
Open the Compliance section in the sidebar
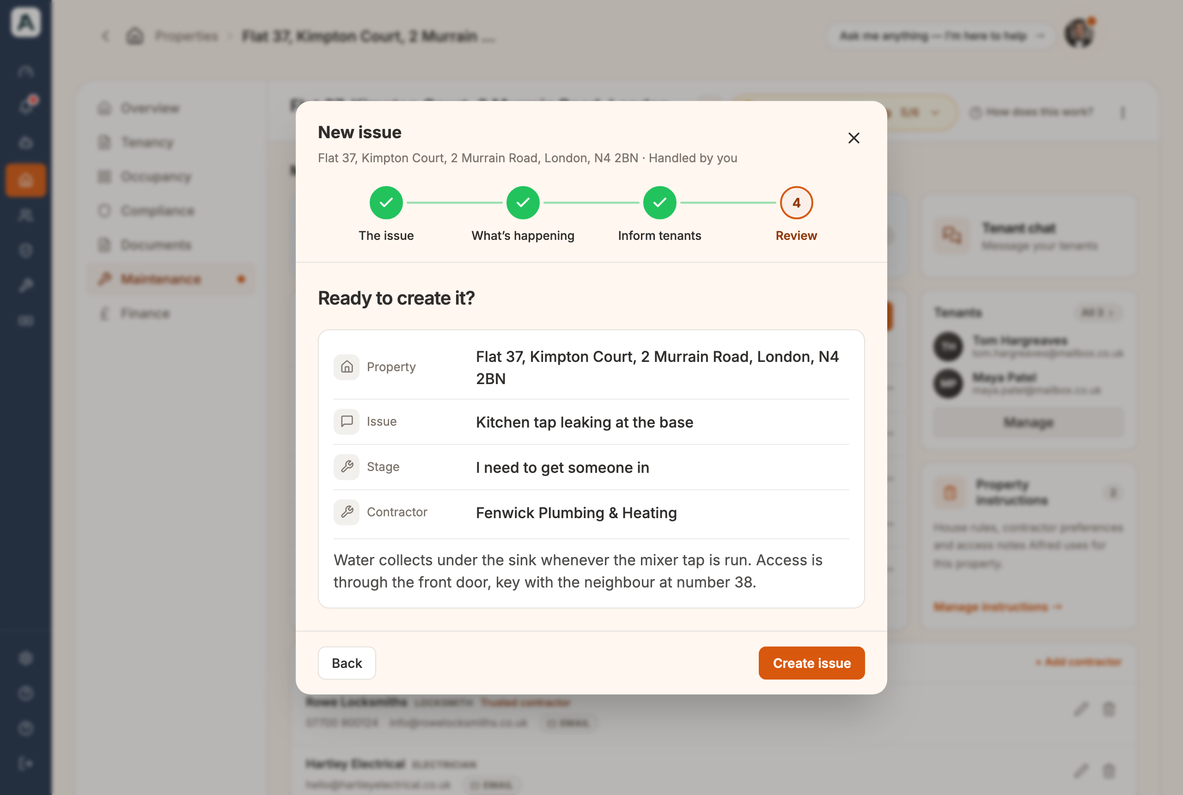(x=171, y=210)
